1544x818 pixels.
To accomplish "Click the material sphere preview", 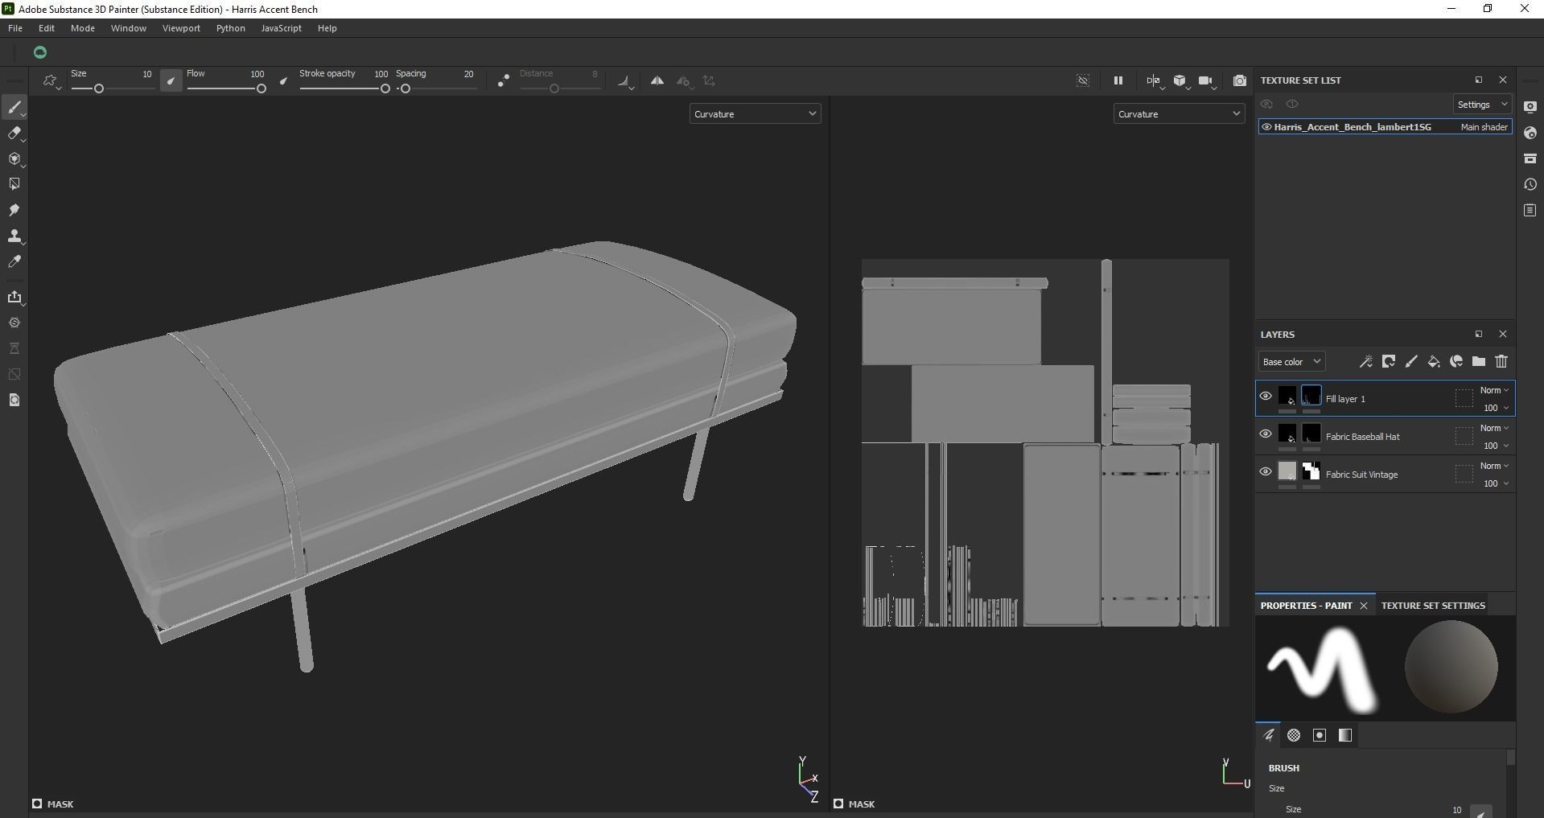I will [x=1451, y=667].
